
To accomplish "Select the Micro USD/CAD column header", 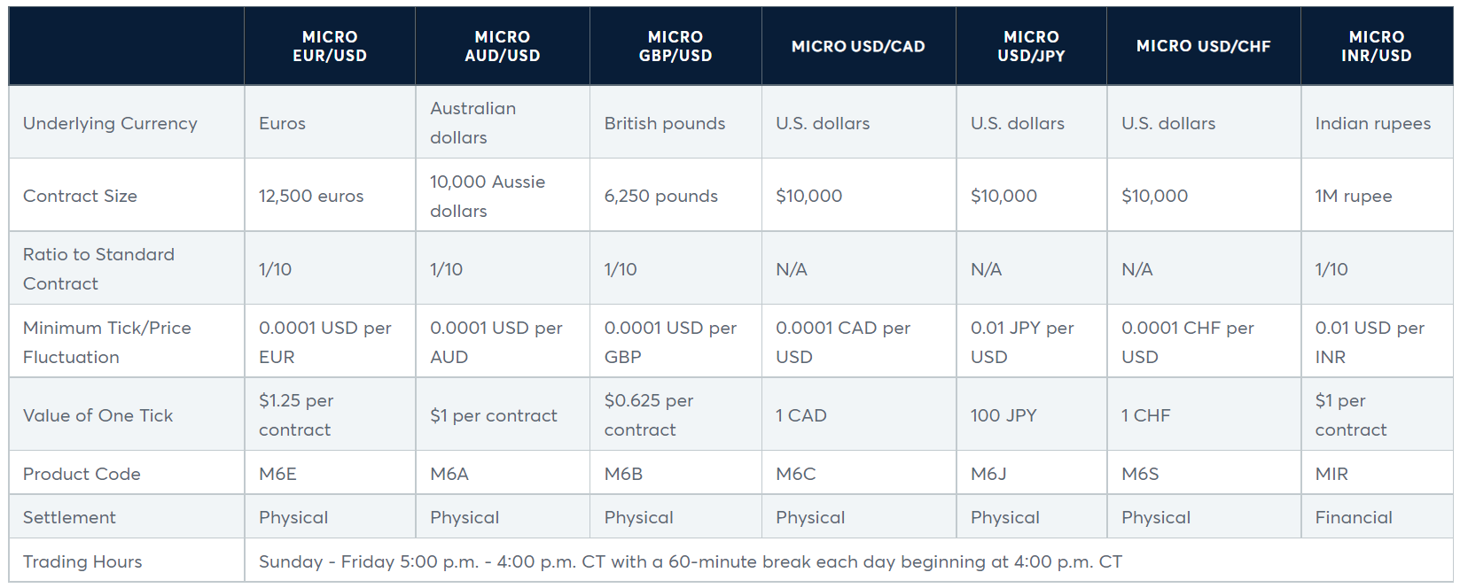I will point(857,46).
